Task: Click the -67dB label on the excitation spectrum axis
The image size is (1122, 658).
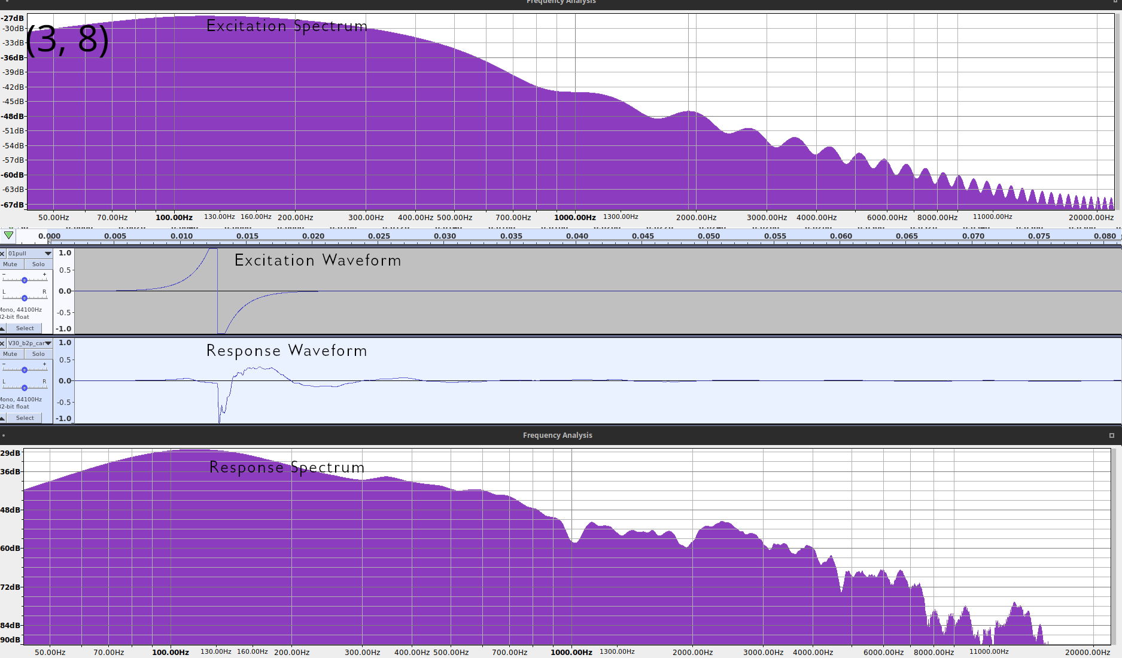Action: point(13,205)
